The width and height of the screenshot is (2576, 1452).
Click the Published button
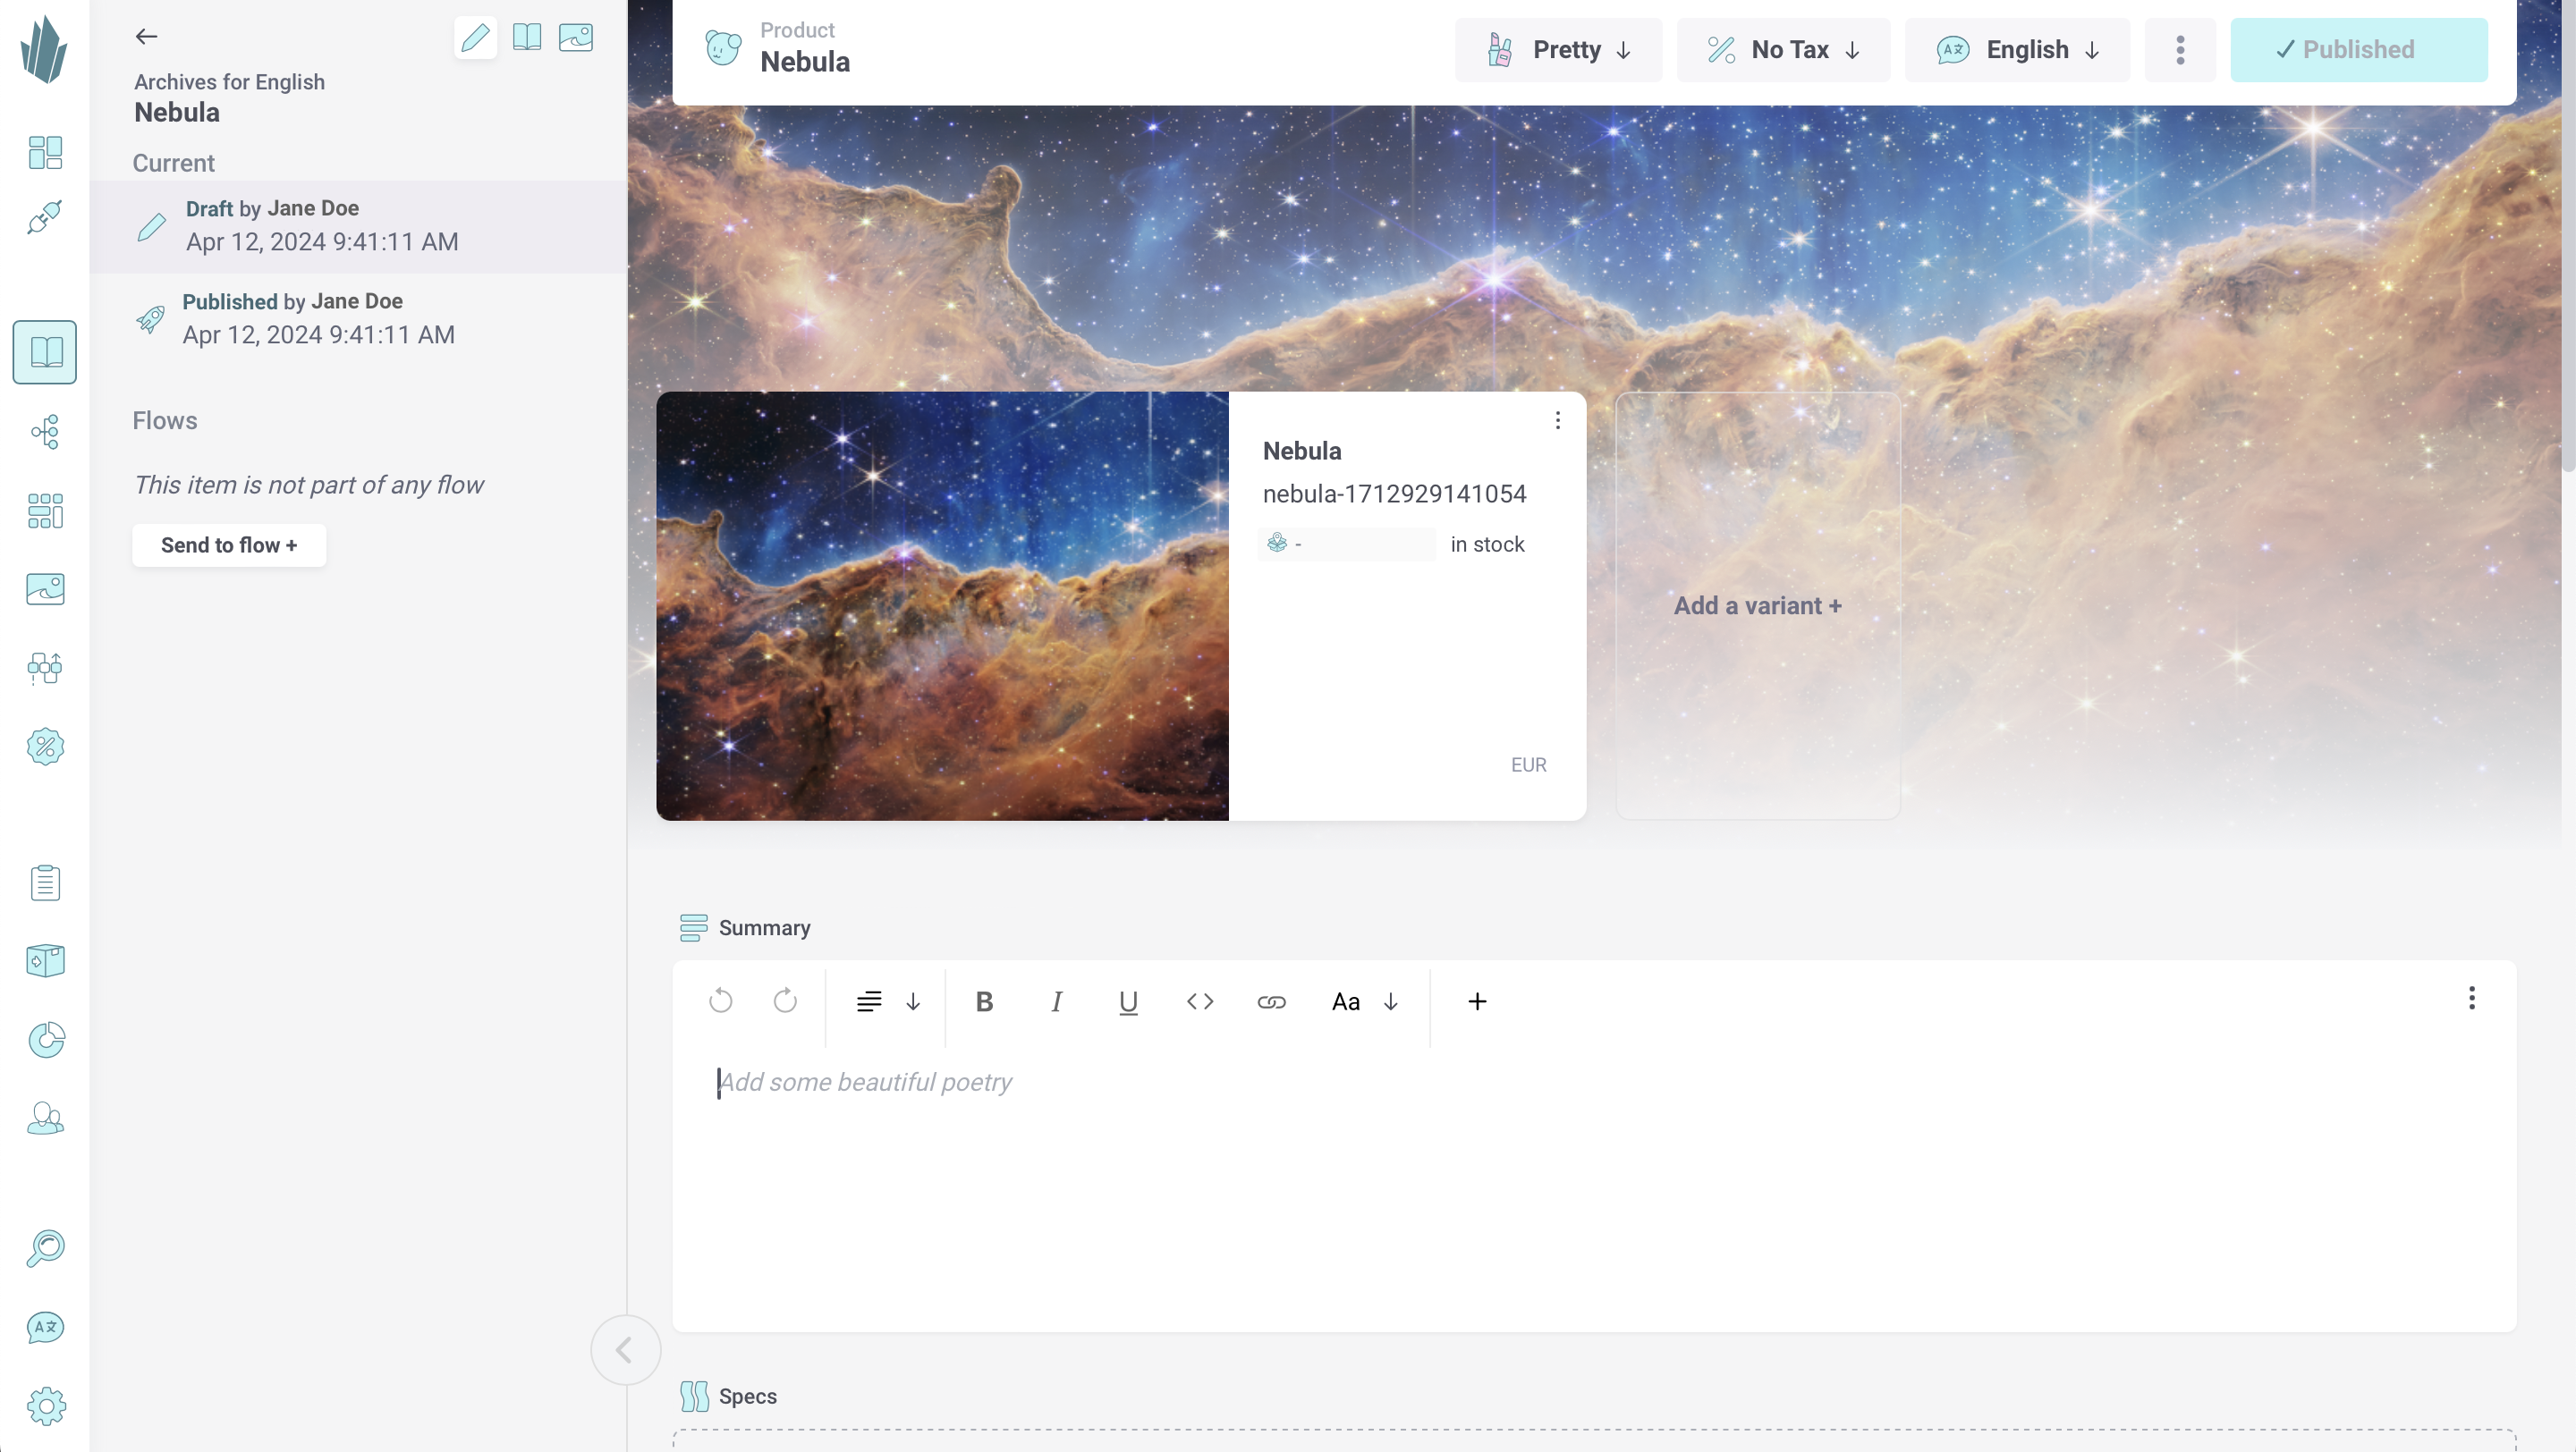(2358, 50)
